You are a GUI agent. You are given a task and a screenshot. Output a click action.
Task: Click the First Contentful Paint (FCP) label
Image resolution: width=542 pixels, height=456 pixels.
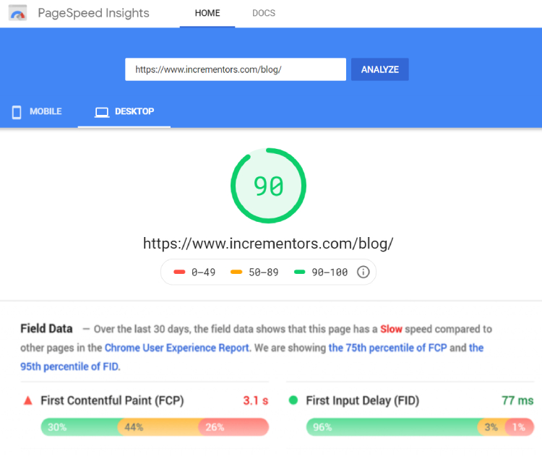(x=112, y=400)
